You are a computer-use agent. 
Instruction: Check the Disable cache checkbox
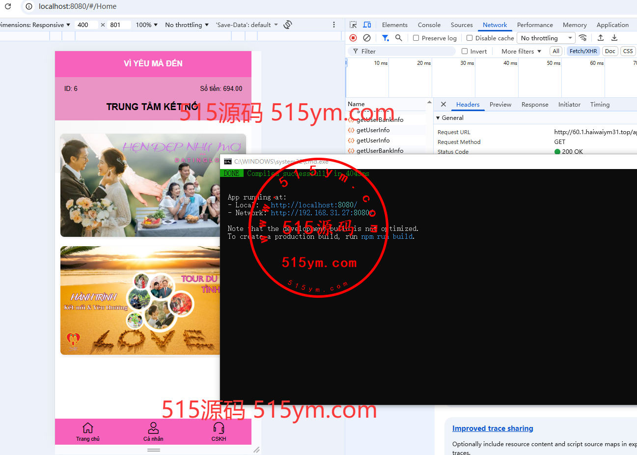470,38
